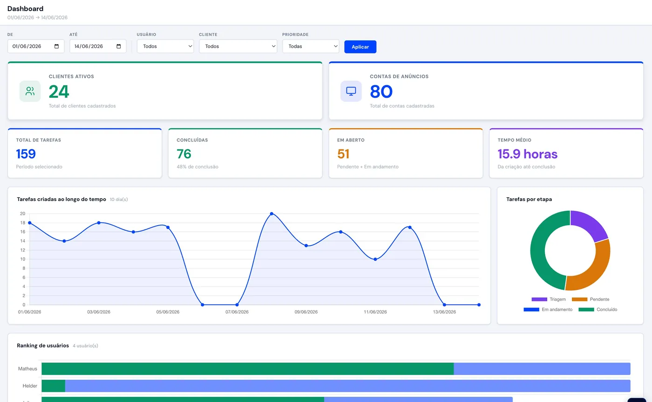Viewport: 652px width, 402px height.
Task: Click the Pendente + Em andamento text
Action: click(x=368, y=167)
